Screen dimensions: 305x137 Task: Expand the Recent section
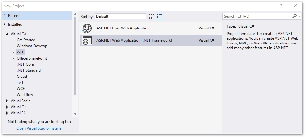[x=4, y=16]
